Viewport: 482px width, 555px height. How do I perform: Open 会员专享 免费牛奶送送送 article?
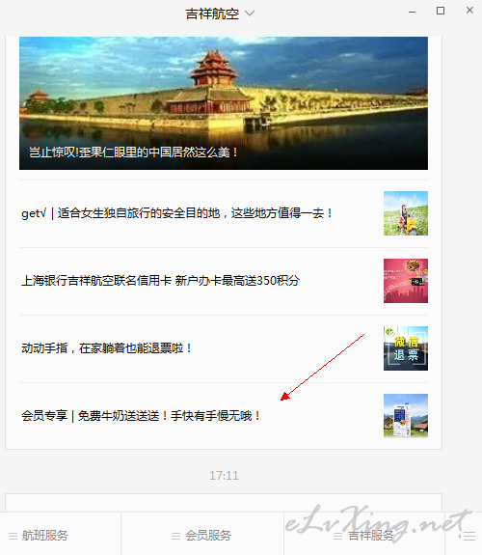pos(141,416)
